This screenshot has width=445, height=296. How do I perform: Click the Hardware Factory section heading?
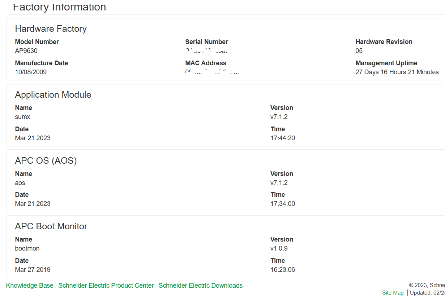51,29
